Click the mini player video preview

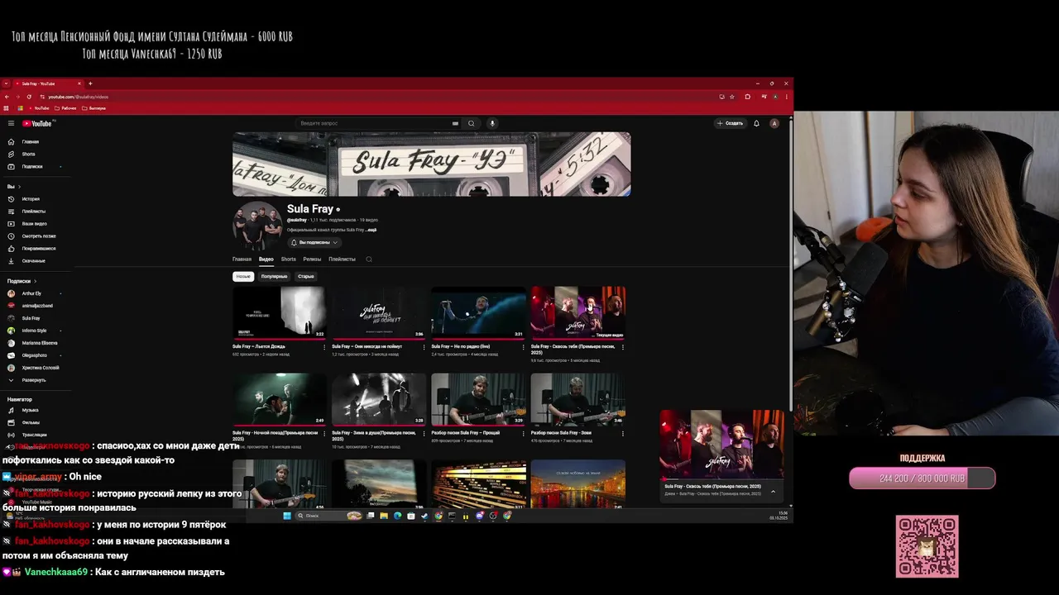[721, 445]
